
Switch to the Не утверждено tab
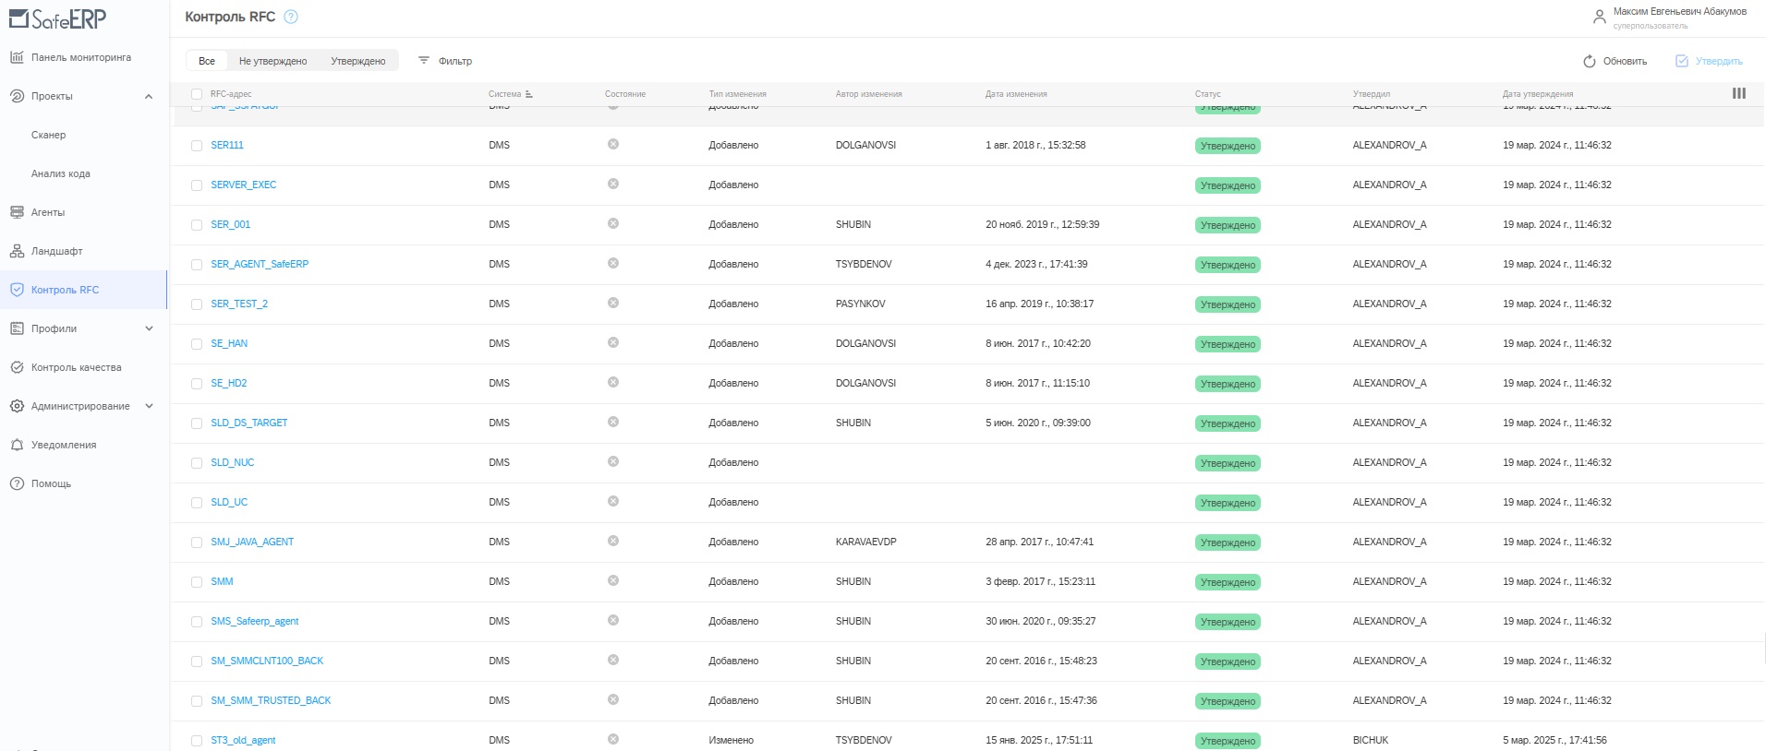[x=272, y=61]
